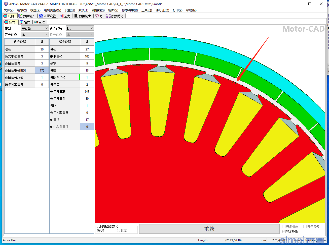Open the 数据输出 tab
The width and height of the screenshot is (329, 245).
(x=83, y=16)
